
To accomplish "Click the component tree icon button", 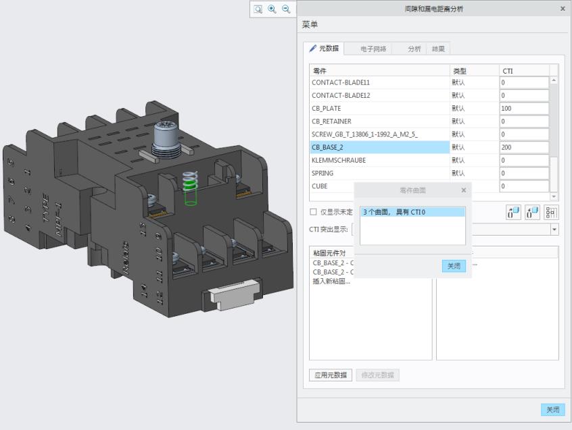I will click(x=551, y=213).
